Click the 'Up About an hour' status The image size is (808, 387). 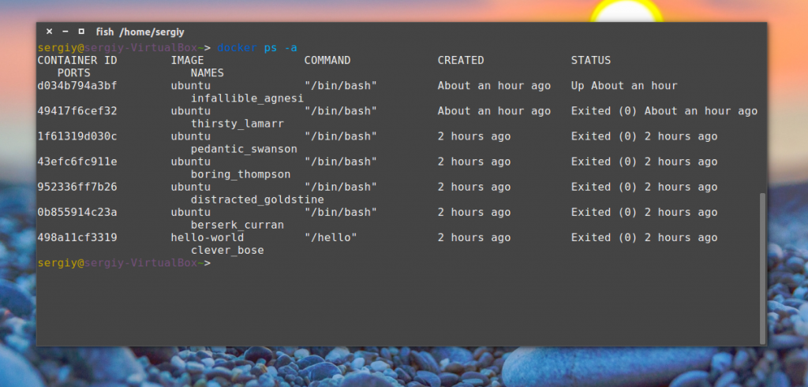pos(624,86)
